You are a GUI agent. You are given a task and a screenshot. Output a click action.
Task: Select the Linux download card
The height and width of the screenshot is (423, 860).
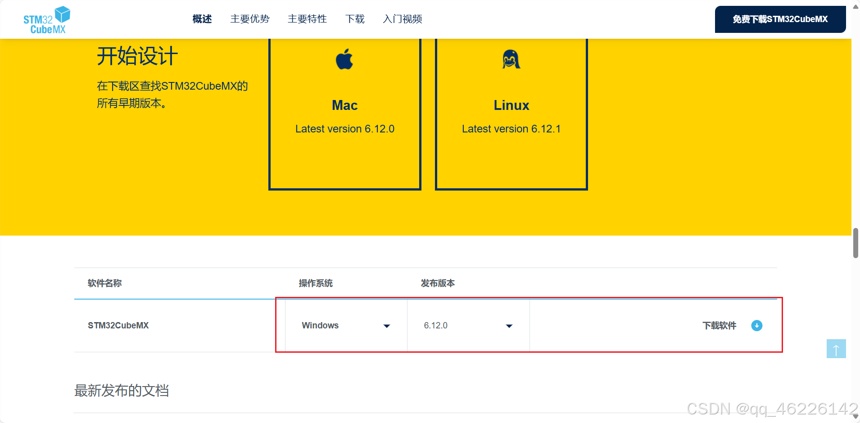pos(511,114)
